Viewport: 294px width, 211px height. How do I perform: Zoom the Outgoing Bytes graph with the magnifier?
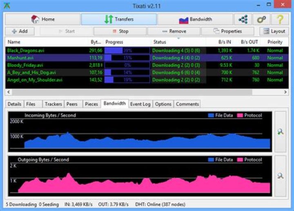click(280, 176)
